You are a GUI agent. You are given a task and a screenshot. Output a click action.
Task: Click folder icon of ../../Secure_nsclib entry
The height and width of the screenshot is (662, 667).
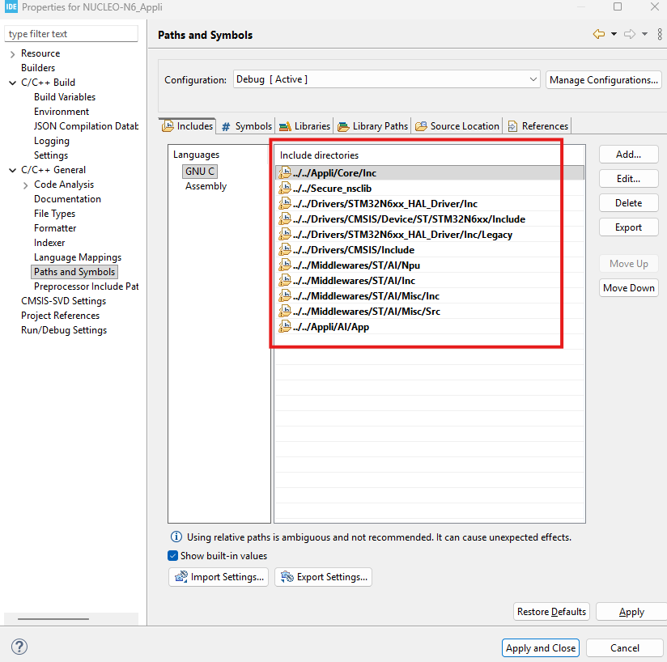[285, 188]
